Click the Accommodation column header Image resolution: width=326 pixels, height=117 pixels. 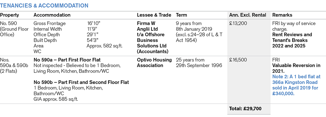(52, 15)
